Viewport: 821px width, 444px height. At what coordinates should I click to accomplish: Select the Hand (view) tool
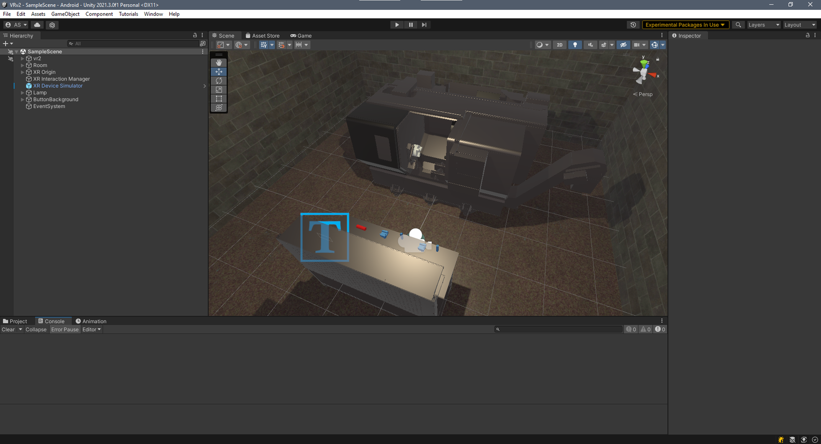click(x=219, y=63)
